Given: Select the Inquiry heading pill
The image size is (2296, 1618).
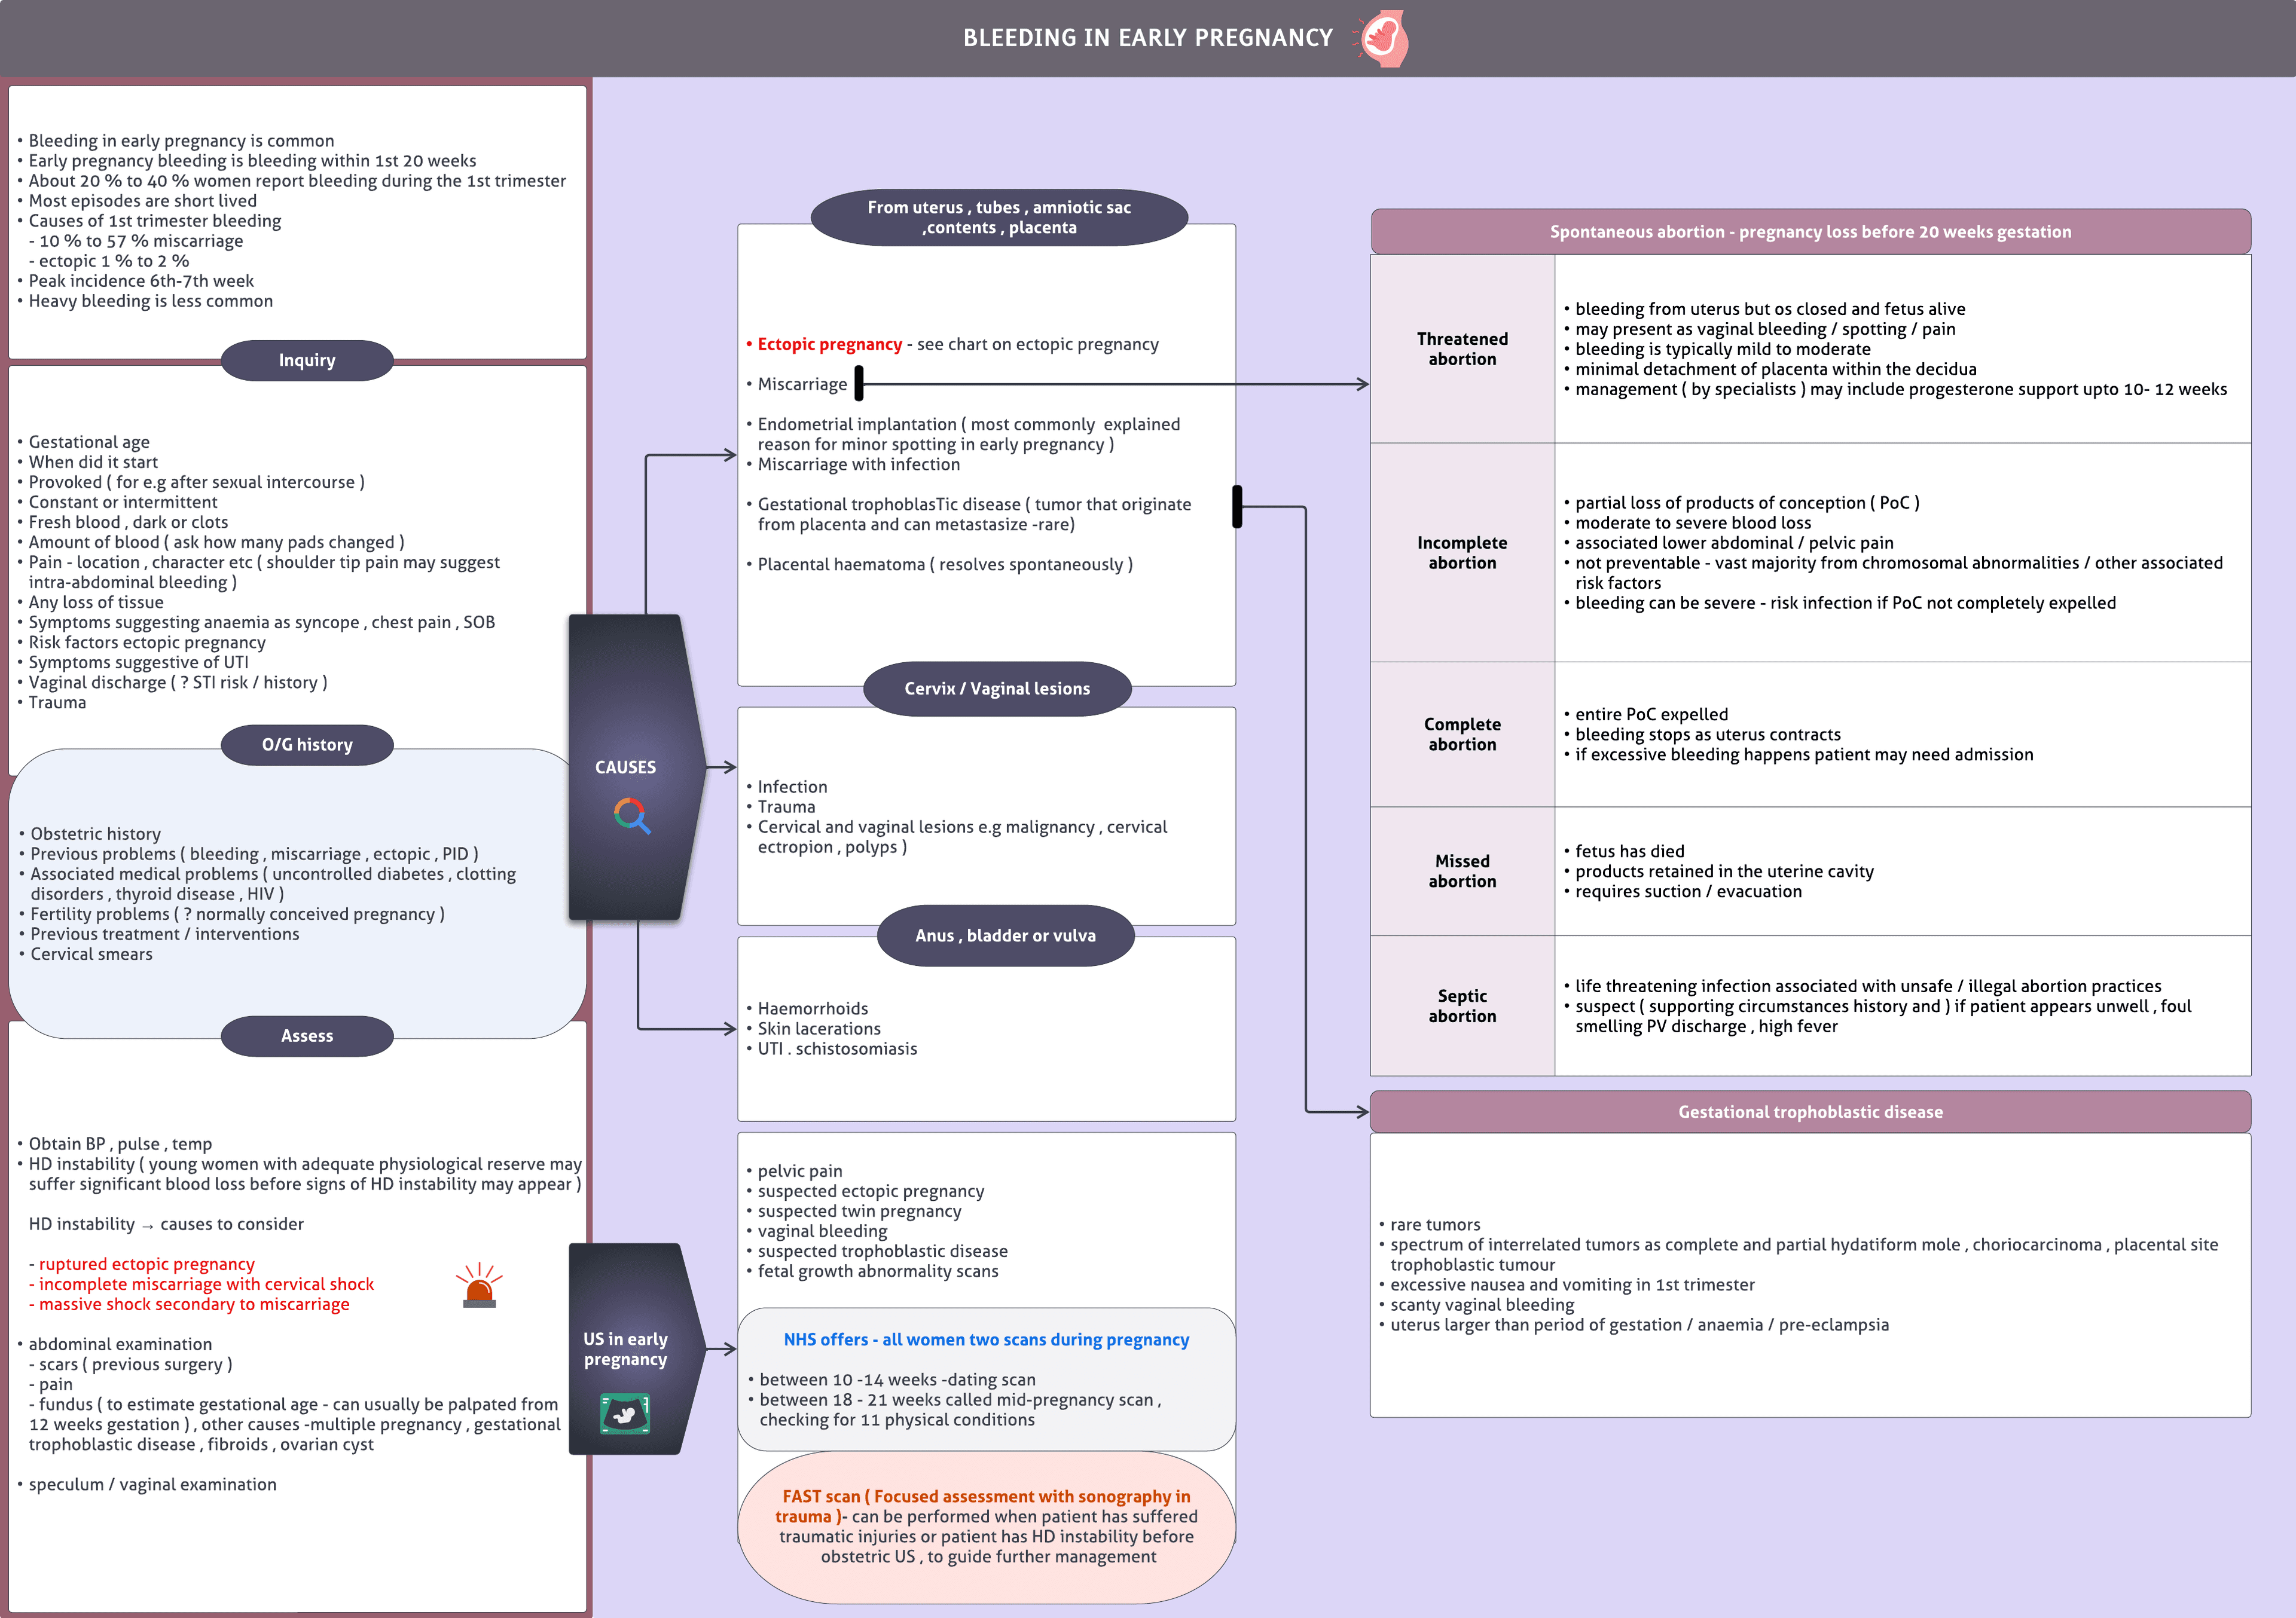Looking at the screenshot, I should tap(307, 360).
